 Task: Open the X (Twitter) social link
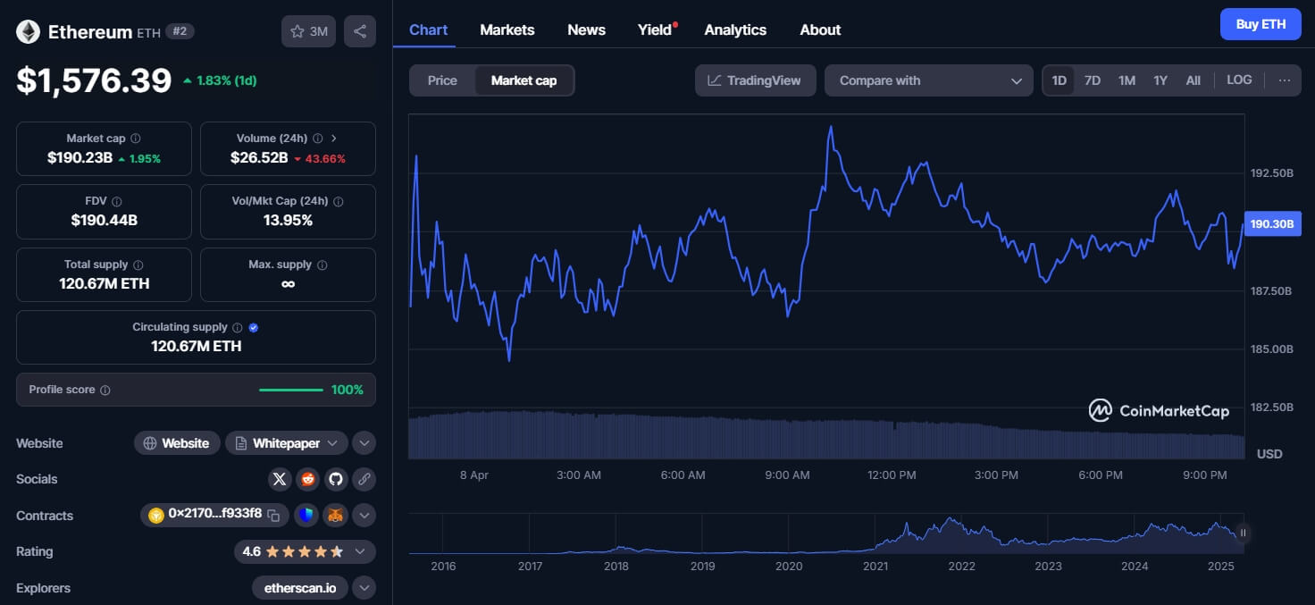tap(280, 479)
